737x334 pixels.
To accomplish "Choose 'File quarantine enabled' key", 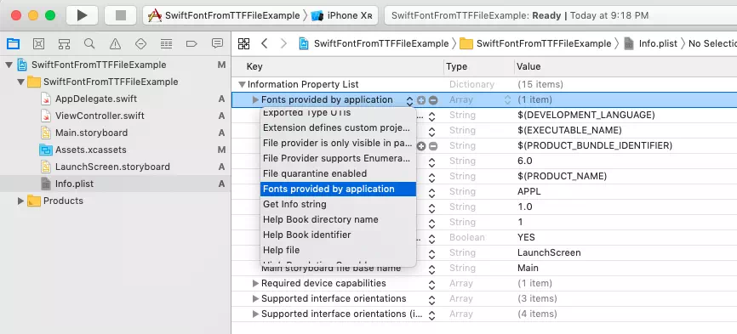I will pos(338,173).
